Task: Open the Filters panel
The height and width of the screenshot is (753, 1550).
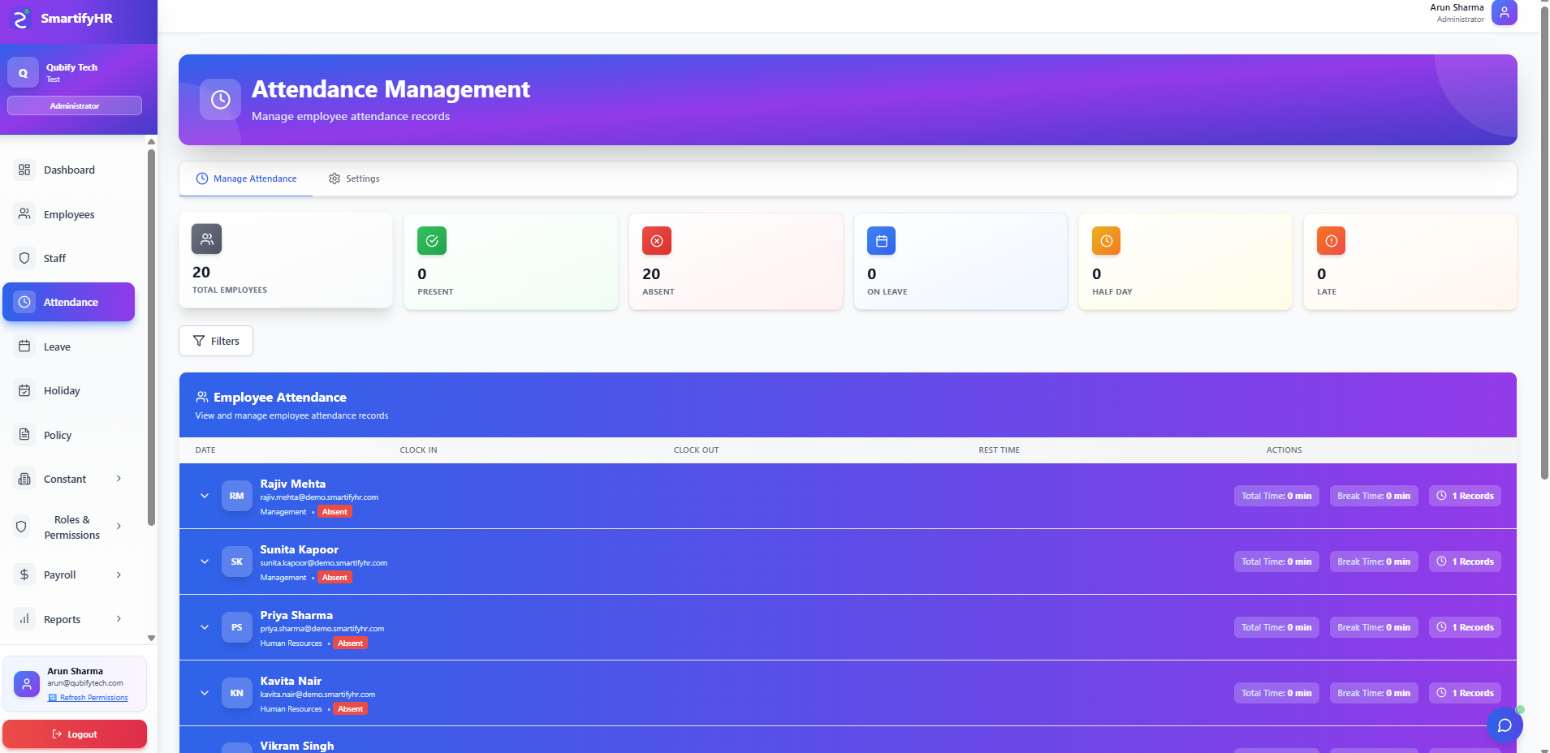Action: click(215, 341)
